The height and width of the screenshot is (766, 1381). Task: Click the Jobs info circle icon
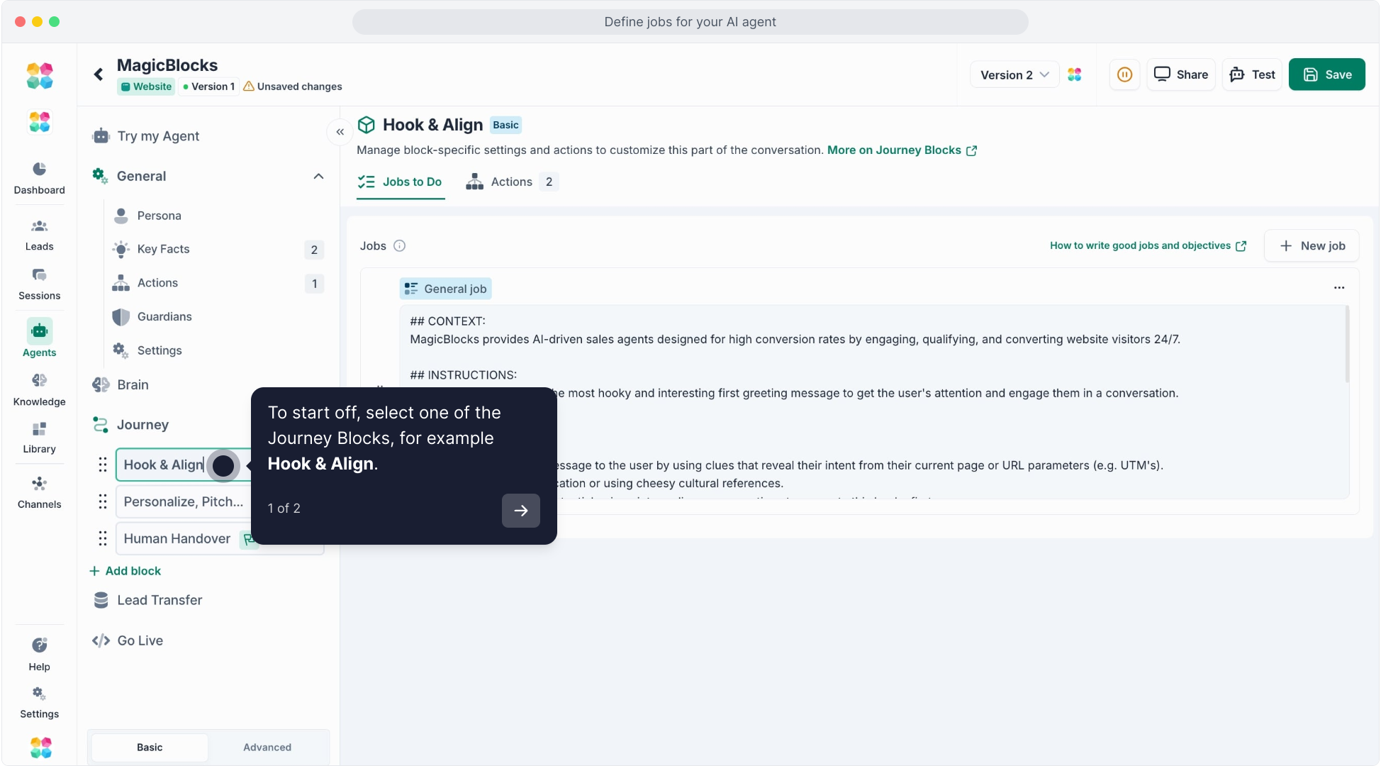click(x=399, y=245)
